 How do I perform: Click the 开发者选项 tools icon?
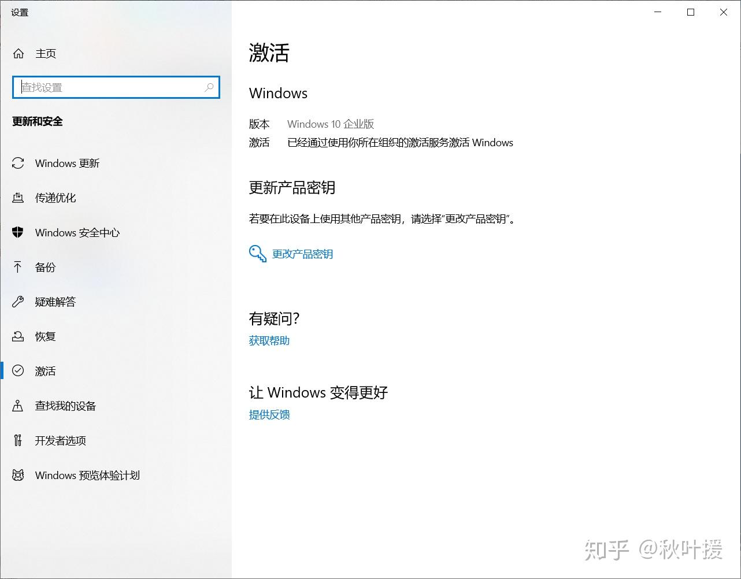[x=18, y=441]
